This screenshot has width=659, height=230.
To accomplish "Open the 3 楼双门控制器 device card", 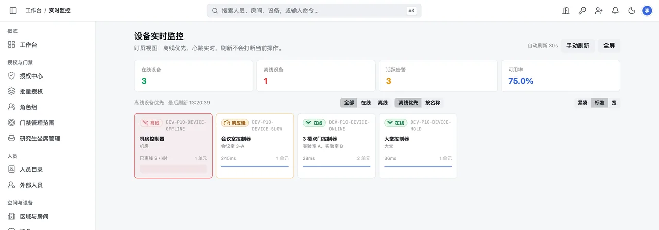I will pos(337,146).
